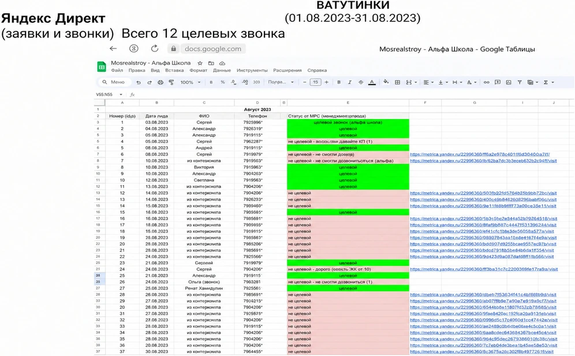The width and height of the screenshot is (575, 356).
Task: Open metrica link for lead 24 Сергей
Action: (x=484, y=269)
